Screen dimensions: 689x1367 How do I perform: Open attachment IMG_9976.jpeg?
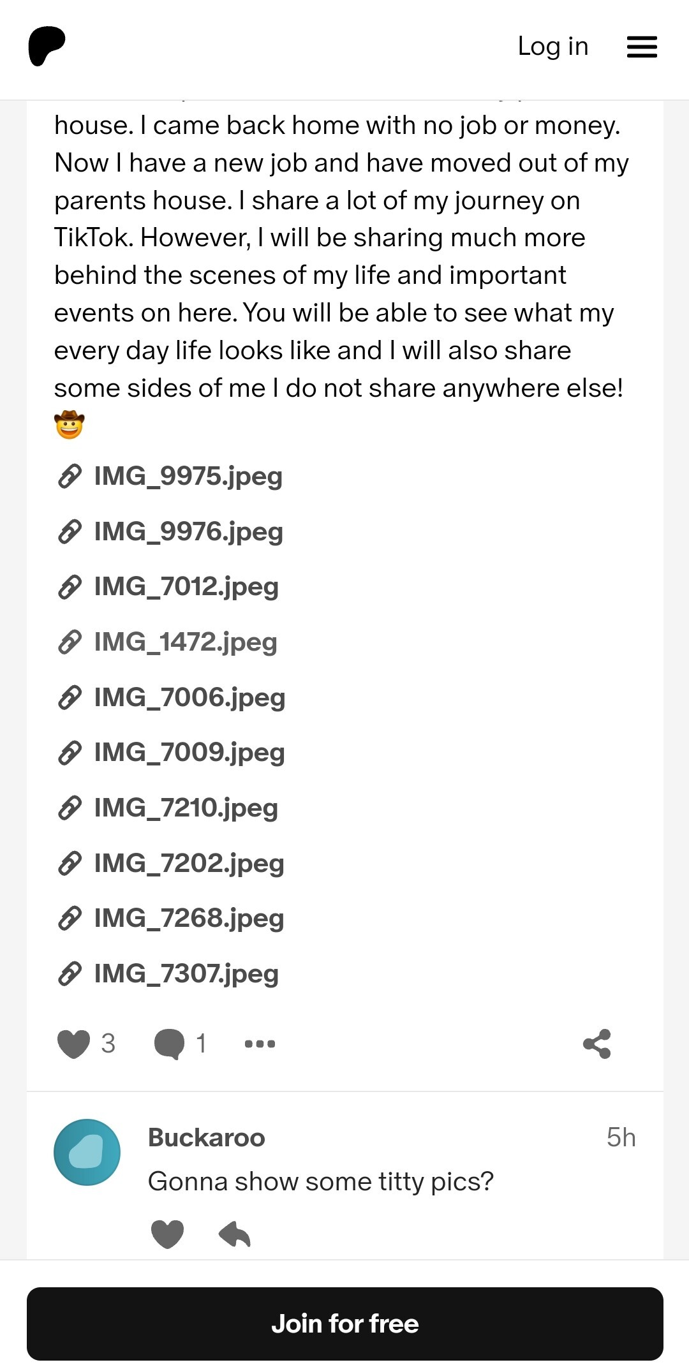click(188, 531)
